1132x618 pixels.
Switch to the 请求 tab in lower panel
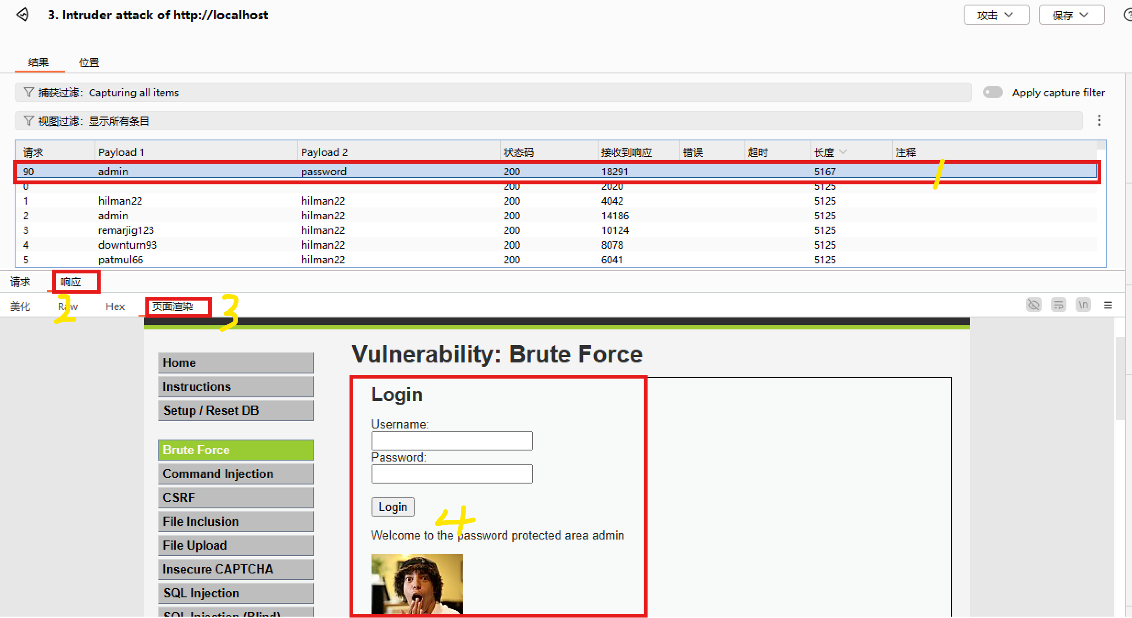click(20, 282)
